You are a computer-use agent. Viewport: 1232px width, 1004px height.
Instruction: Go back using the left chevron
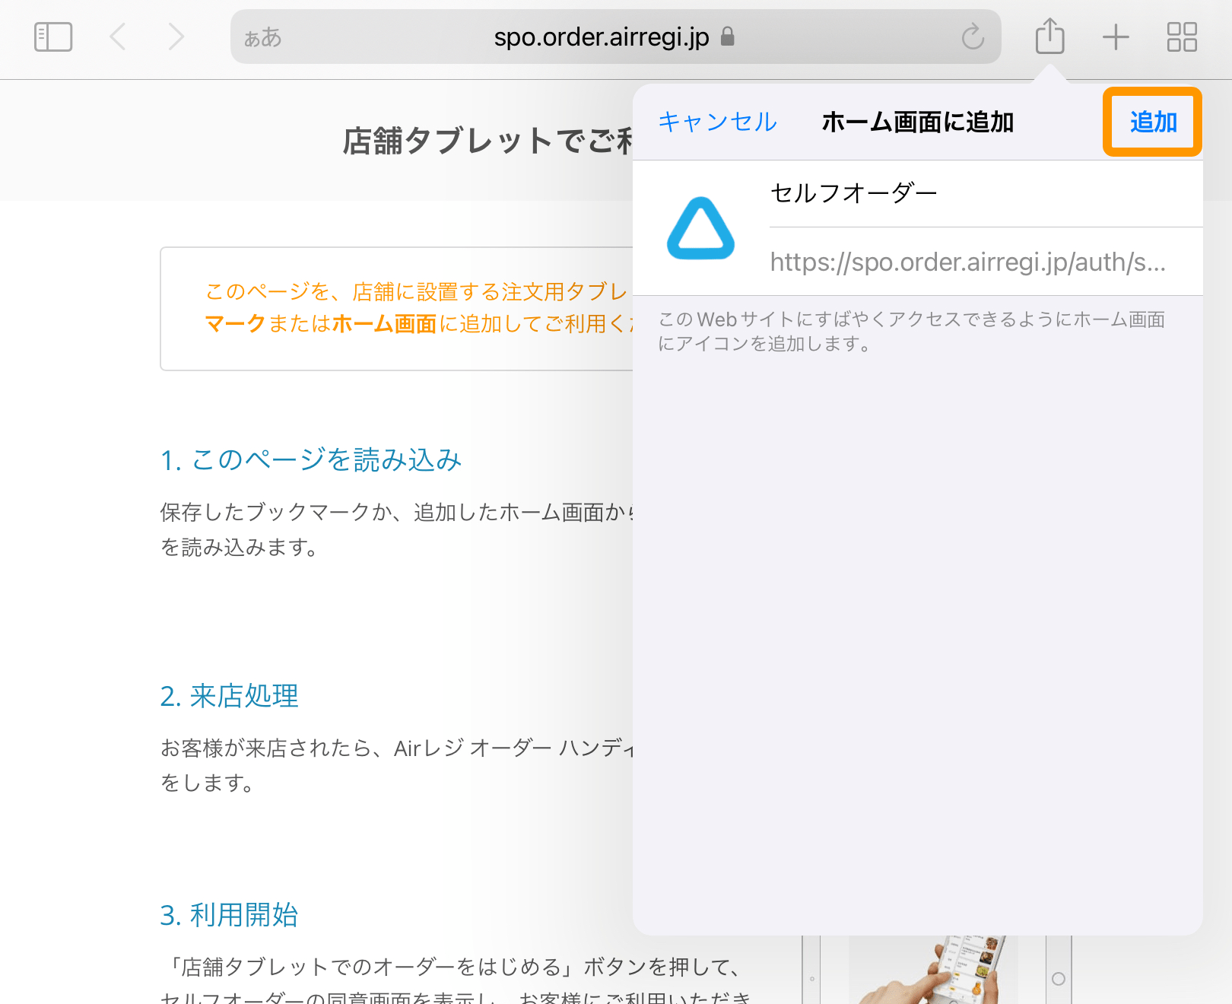118,37
